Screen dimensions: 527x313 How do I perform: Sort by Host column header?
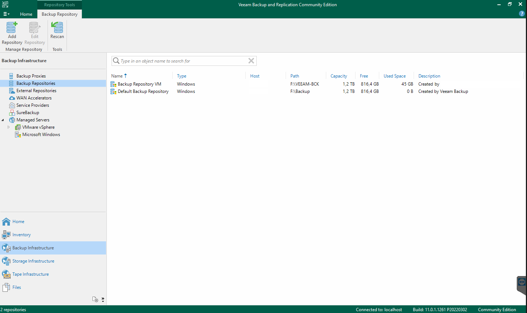(255, 76)
